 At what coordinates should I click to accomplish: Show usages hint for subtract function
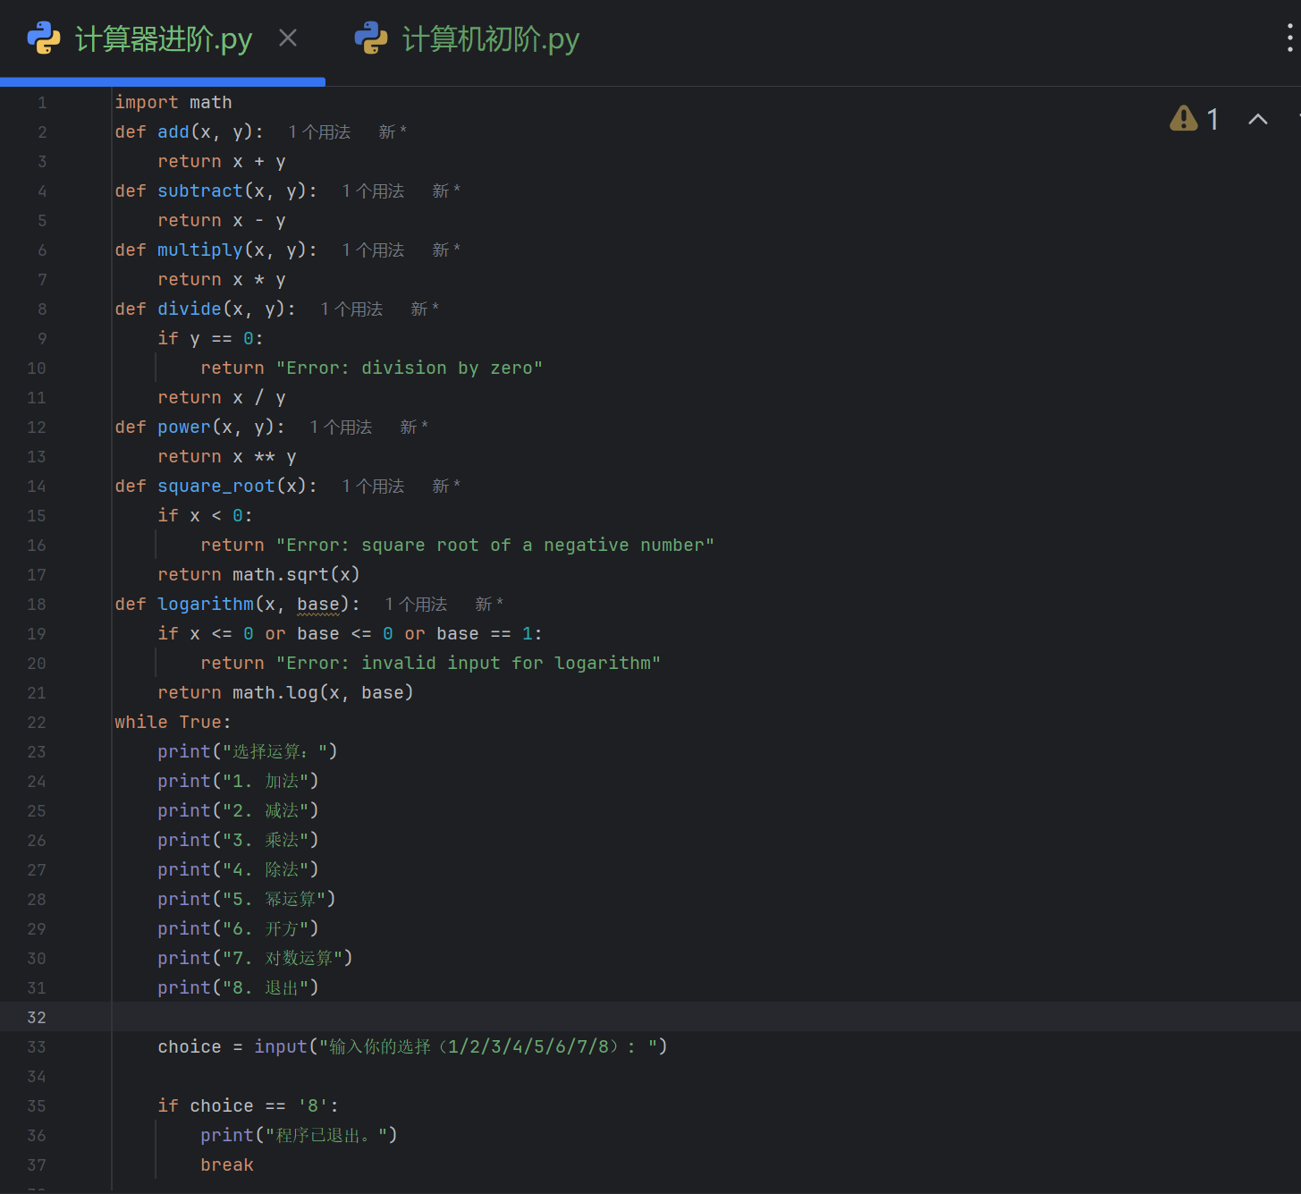(373, 191)
